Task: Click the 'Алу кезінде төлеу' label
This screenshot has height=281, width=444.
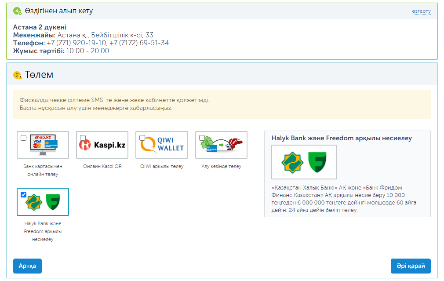Action: [x=221, y=167]
